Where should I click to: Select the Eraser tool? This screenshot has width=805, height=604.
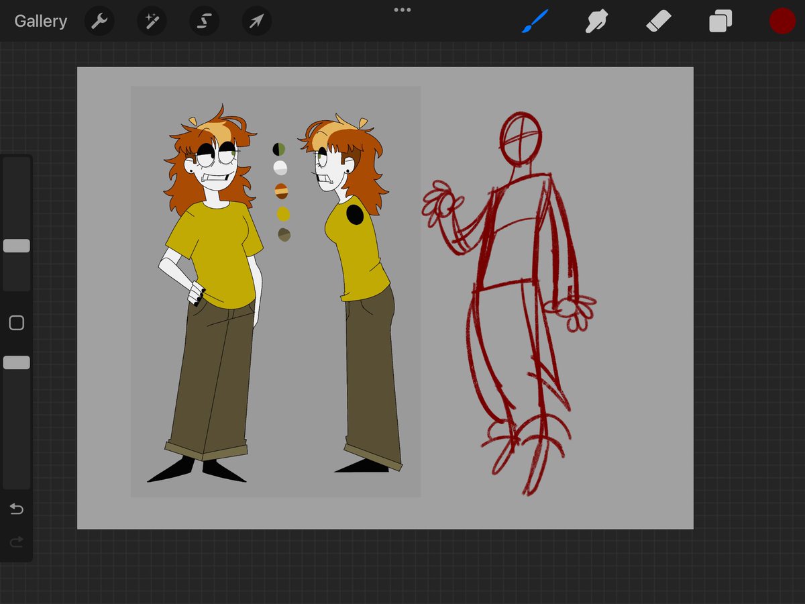pyautogui.click(x=658, y=21)
